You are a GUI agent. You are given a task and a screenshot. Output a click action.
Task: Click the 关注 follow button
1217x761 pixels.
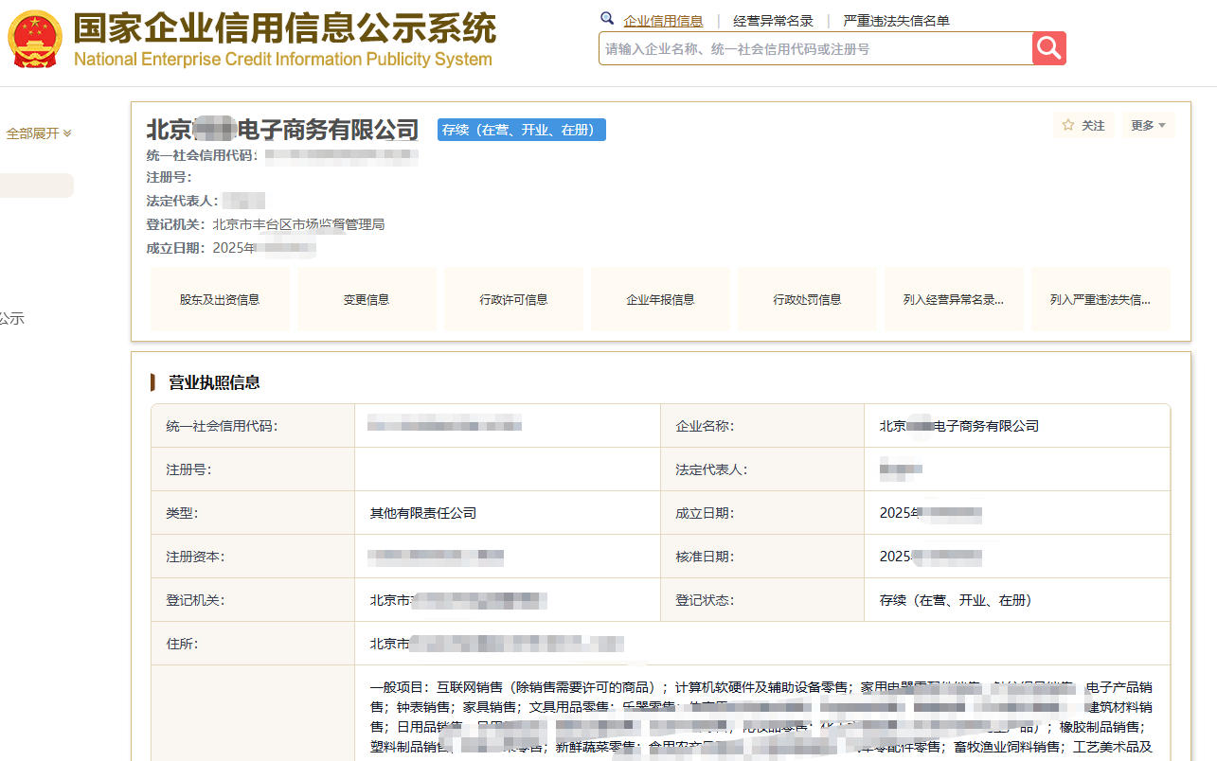coord(1083,125)
